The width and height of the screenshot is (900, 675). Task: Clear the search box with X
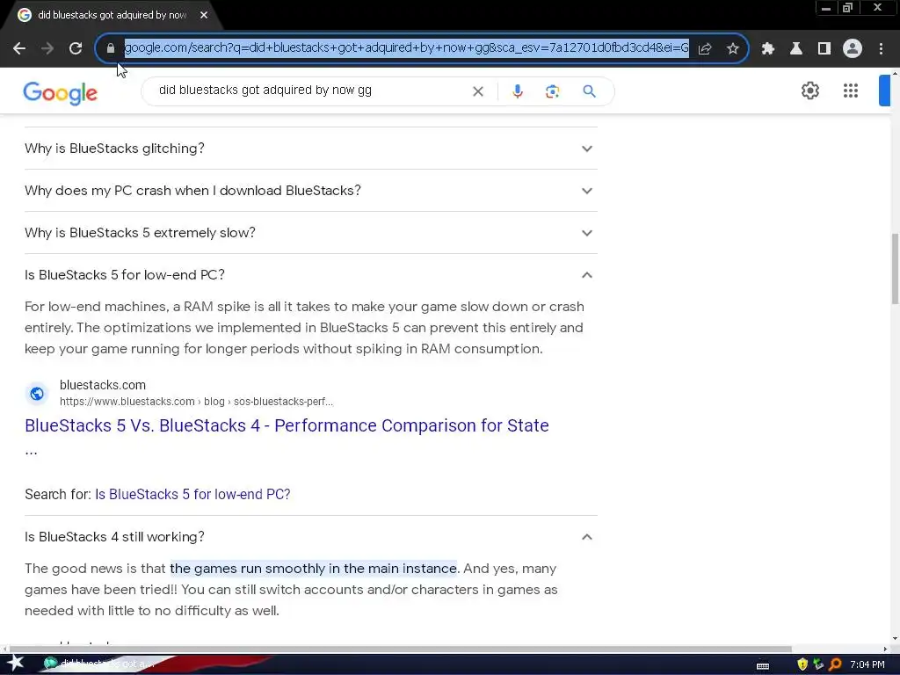(x=477, y=91)
